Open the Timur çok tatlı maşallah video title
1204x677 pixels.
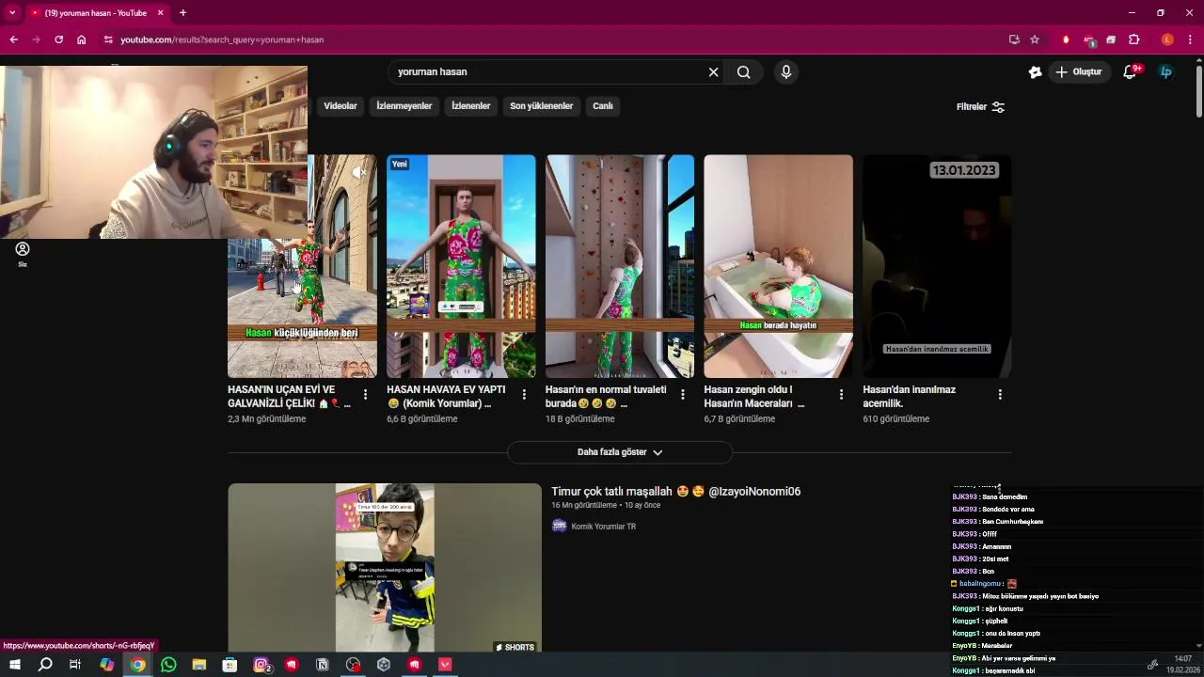click(x=675, y=492)
